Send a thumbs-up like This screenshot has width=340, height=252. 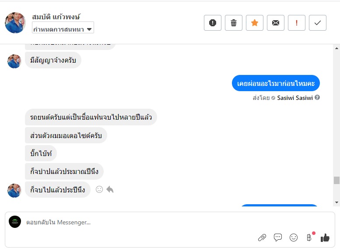pyautogui.click(x=325, y=238)
